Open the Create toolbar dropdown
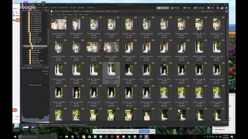Screen dimensions: 248x139 [55, 8]
